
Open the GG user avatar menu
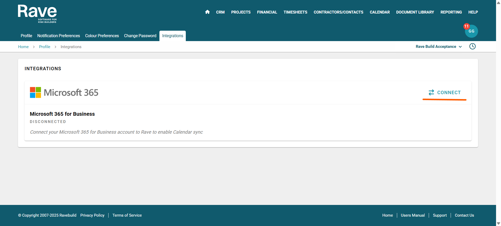point(471,31)
